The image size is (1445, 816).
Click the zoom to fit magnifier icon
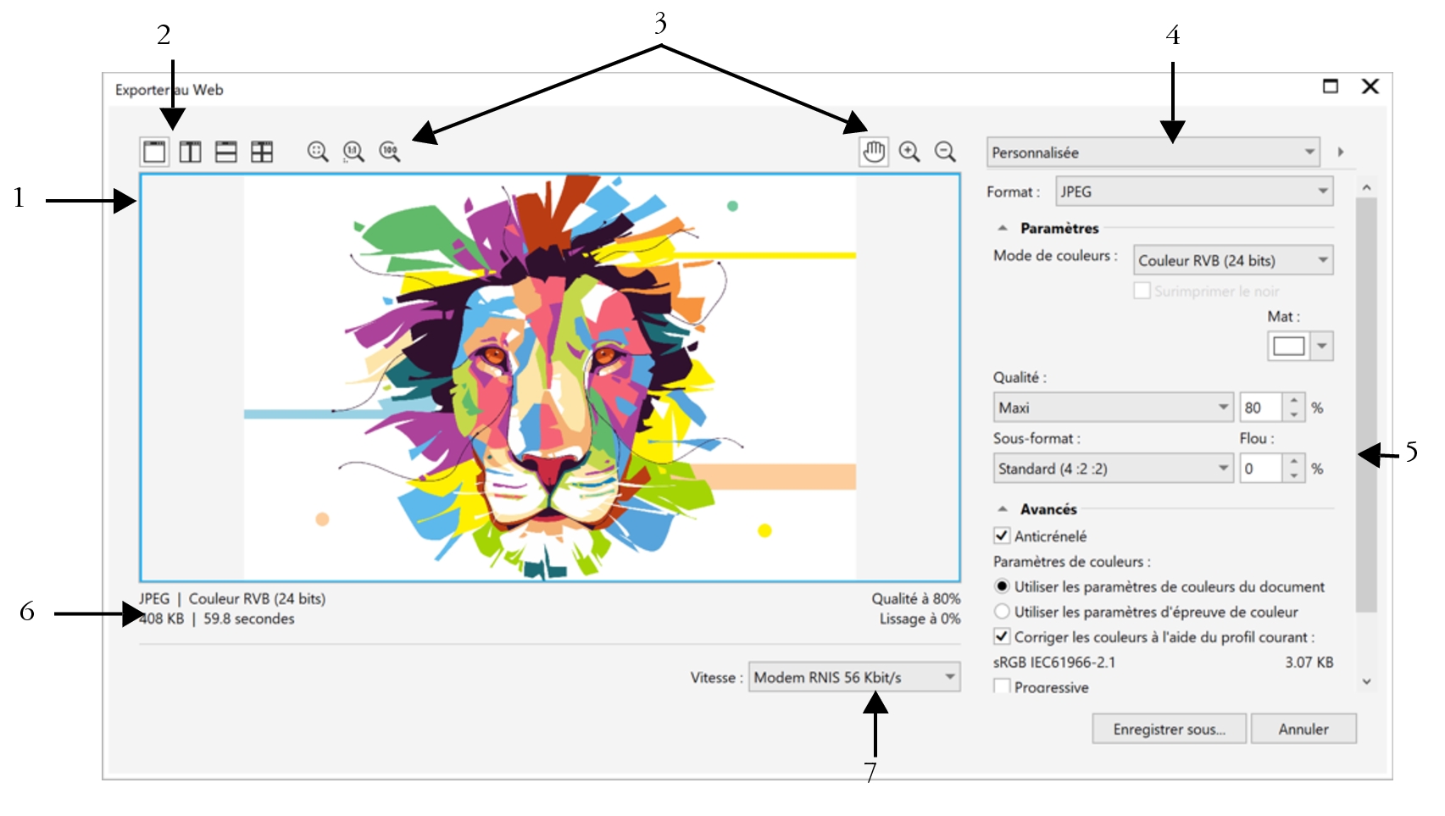318,152
